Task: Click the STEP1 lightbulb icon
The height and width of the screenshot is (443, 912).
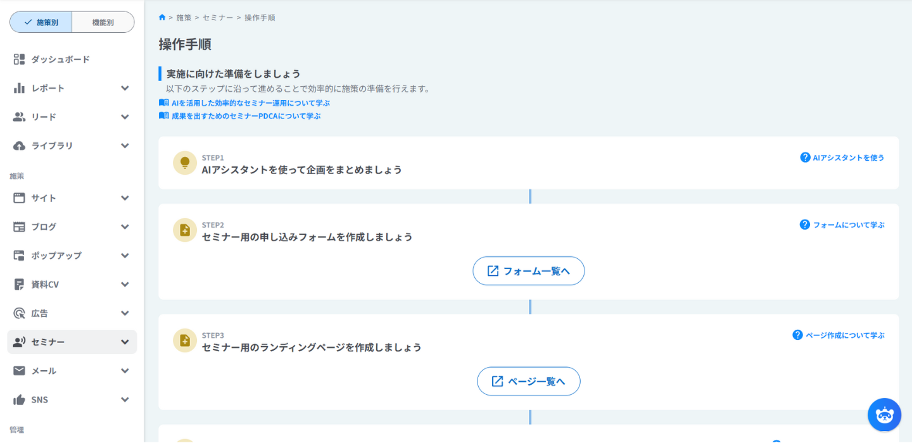Action: (185, 163)
